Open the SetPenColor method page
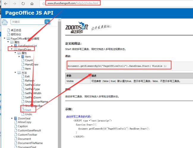Screen dimensions: 193x148 coord(33,85)
